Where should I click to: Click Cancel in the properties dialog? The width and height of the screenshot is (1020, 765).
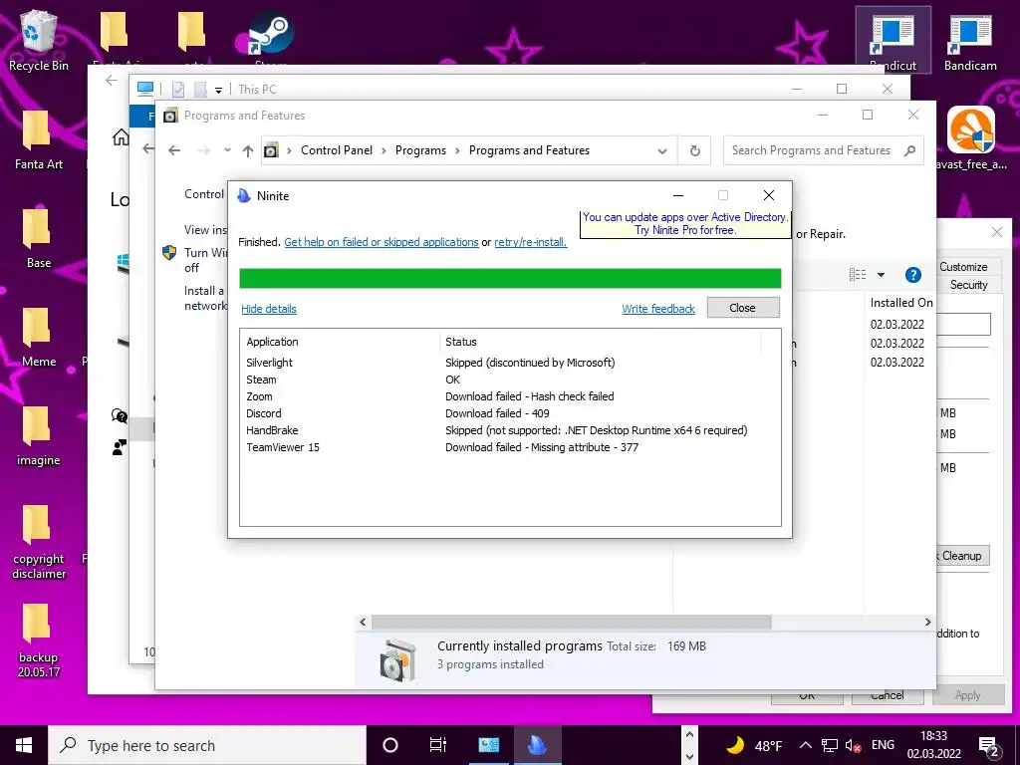[887, 695]
